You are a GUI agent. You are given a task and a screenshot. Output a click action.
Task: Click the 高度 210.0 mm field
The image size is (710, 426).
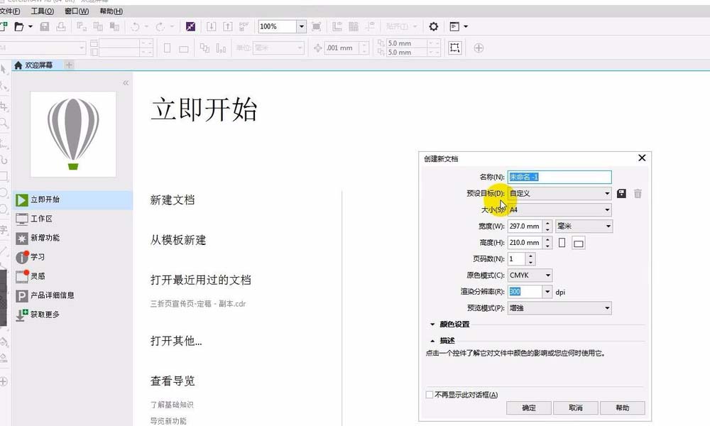525,243
